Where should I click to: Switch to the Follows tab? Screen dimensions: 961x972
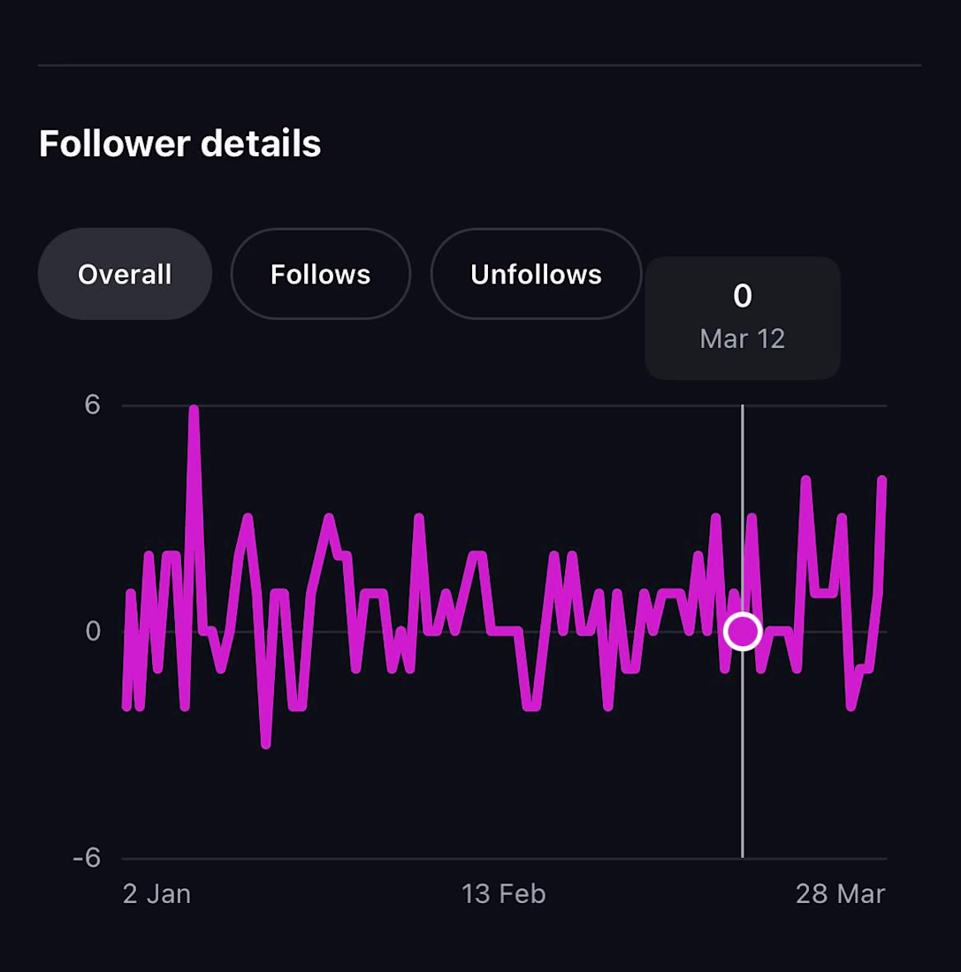320,274
